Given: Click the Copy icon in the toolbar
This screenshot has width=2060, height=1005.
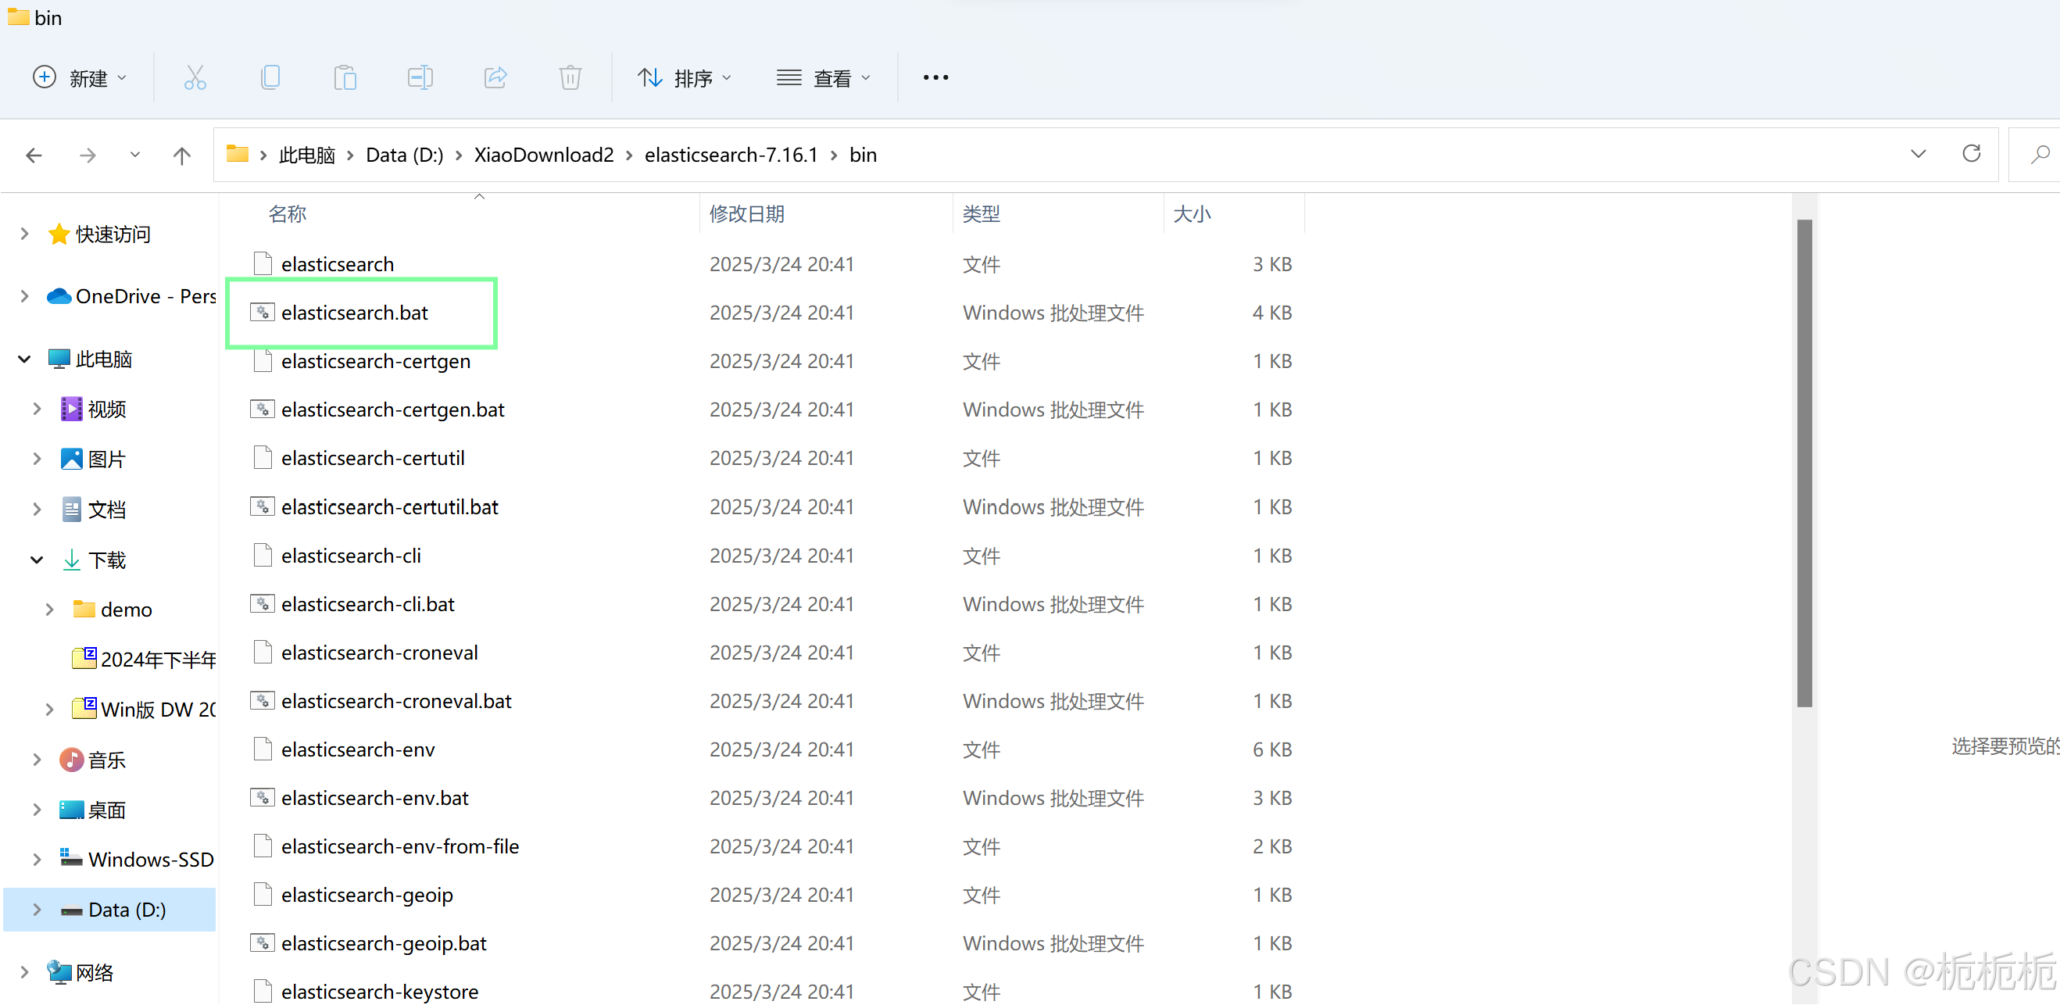Looking at the screenshot, I should pos(270,77).
